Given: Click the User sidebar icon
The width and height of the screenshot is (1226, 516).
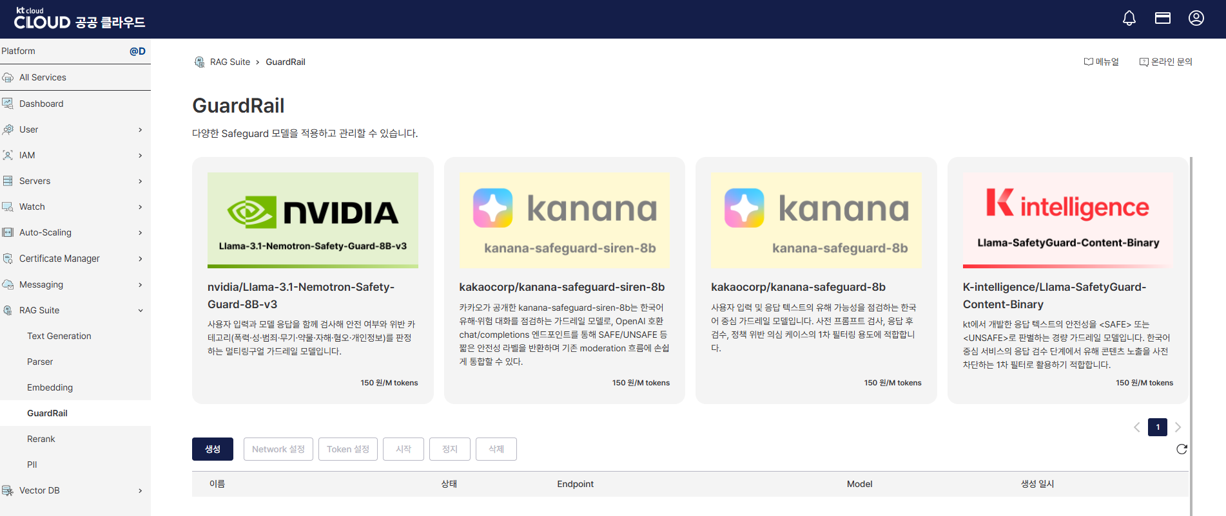Looking at the screenshot, I should click(x=8, y=129).
